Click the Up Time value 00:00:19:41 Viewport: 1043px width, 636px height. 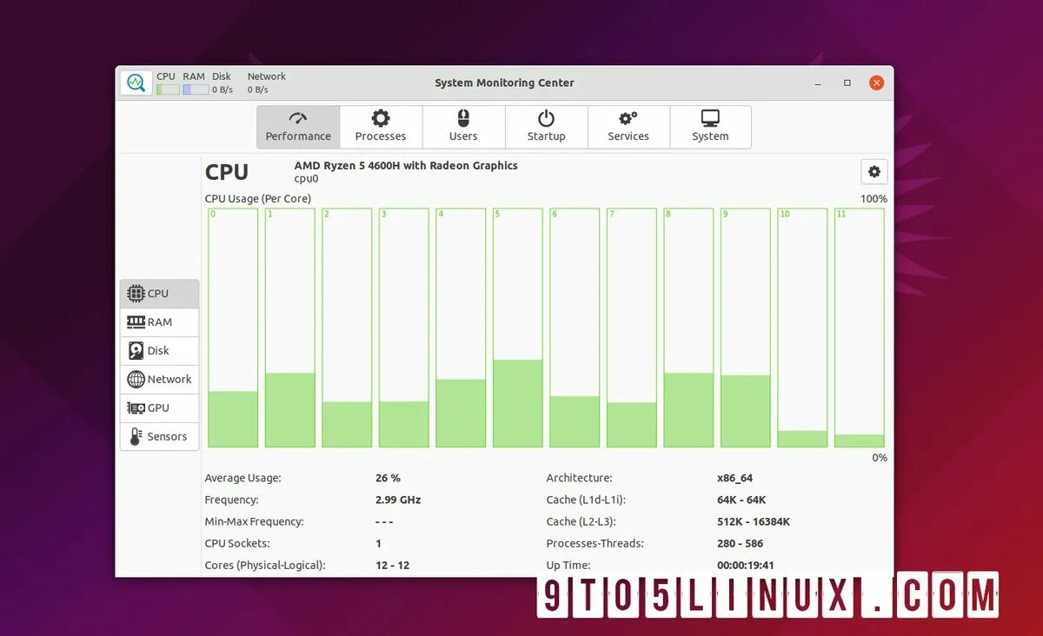coord(745,565)
